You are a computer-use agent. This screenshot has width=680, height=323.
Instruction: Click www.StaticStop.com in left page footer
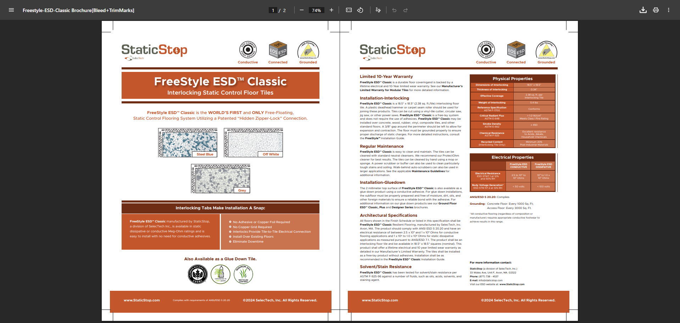[x=141, y=300]
